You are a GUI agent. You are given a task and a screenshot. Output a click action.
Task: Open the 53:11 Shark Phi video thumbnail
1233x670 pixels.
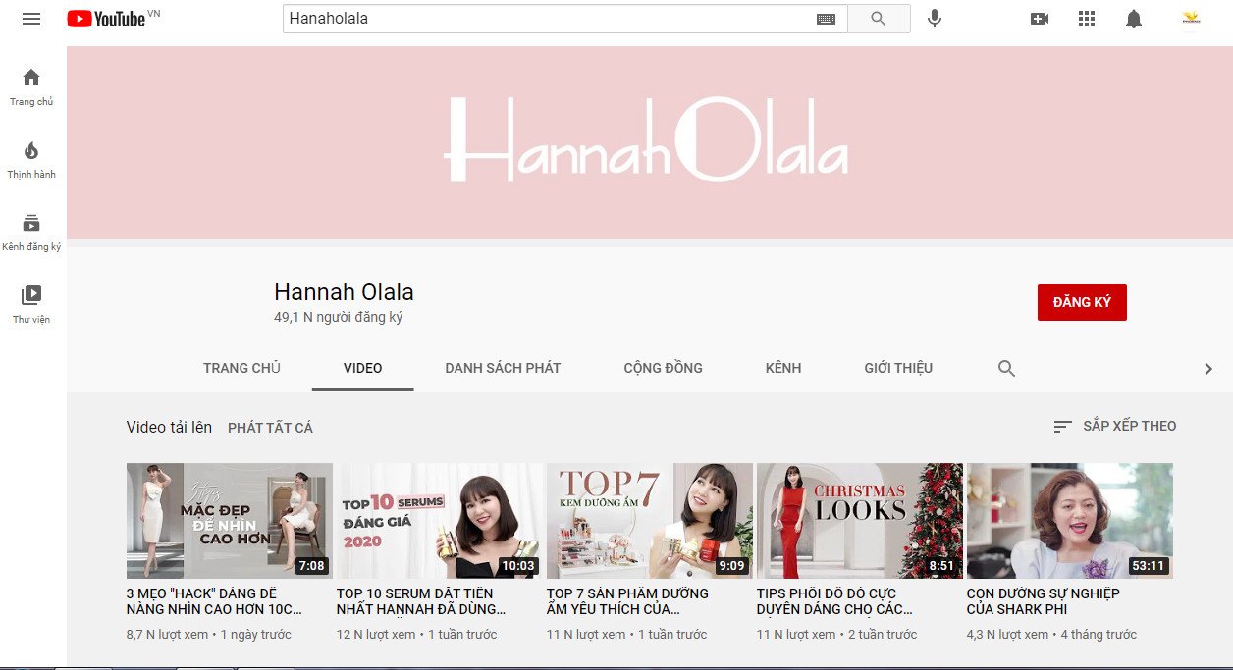click(x=1070, y=521)
